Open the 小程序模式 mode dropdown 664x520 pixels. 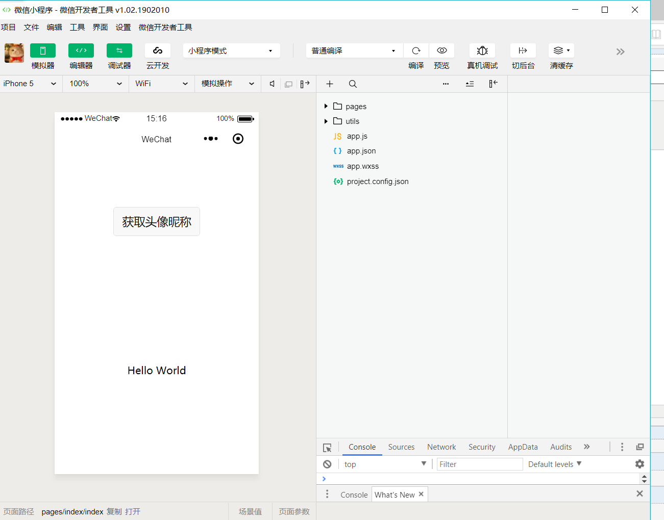coord(231,50)
